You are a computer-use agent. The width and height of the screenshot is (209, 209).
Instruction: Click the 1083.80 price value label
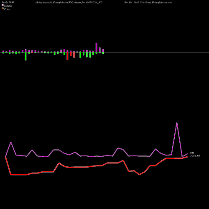point(195,156)
